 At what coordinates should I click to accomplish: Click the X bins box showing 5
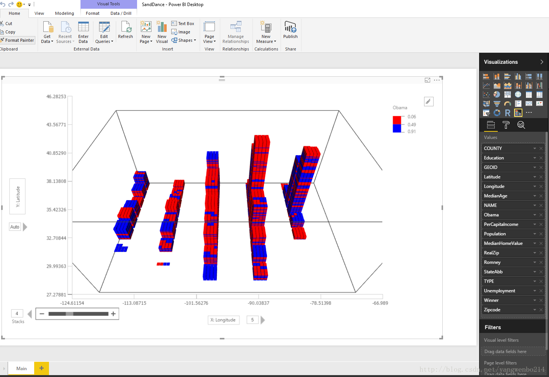pos(252,320)
